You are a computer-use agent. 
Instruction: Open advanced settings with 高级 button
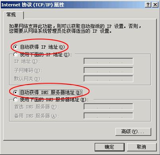coord(133,131)
